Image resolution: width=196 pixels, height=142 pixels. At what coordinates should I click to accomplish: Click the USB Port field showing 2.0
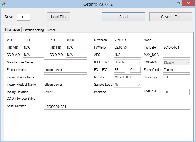coord(176,92)
